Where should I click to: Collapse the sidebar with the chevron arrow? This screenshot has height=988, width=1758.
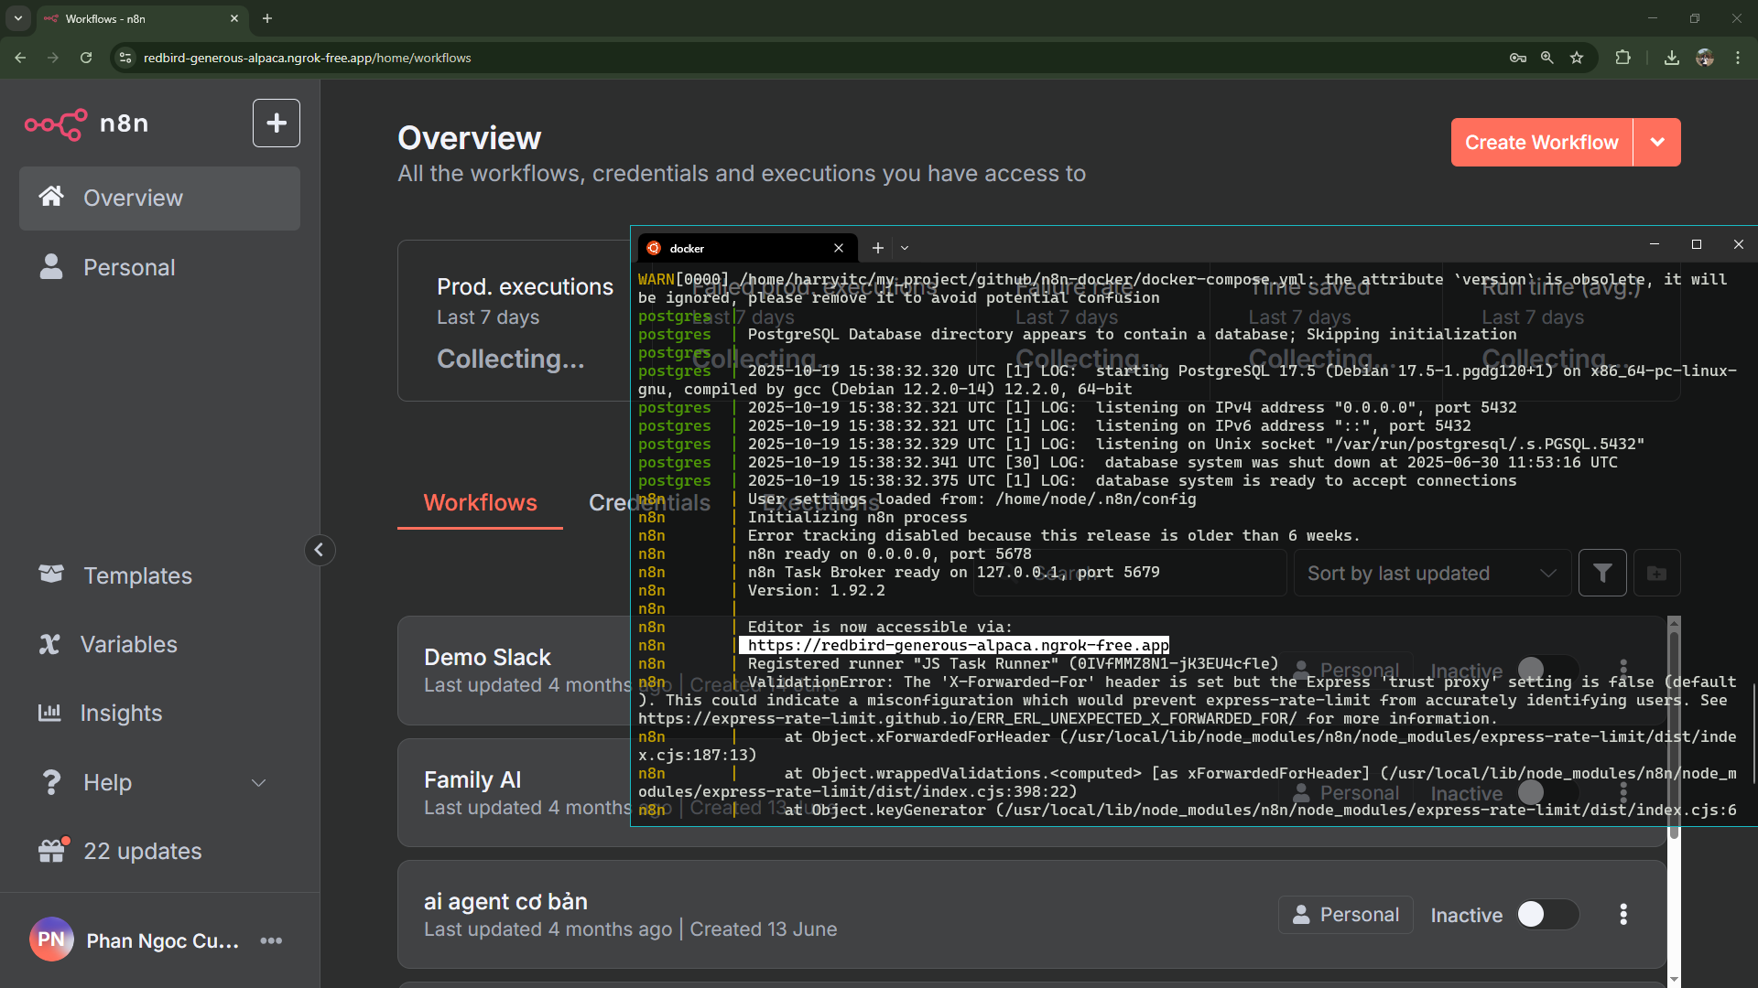pos(319,550)
